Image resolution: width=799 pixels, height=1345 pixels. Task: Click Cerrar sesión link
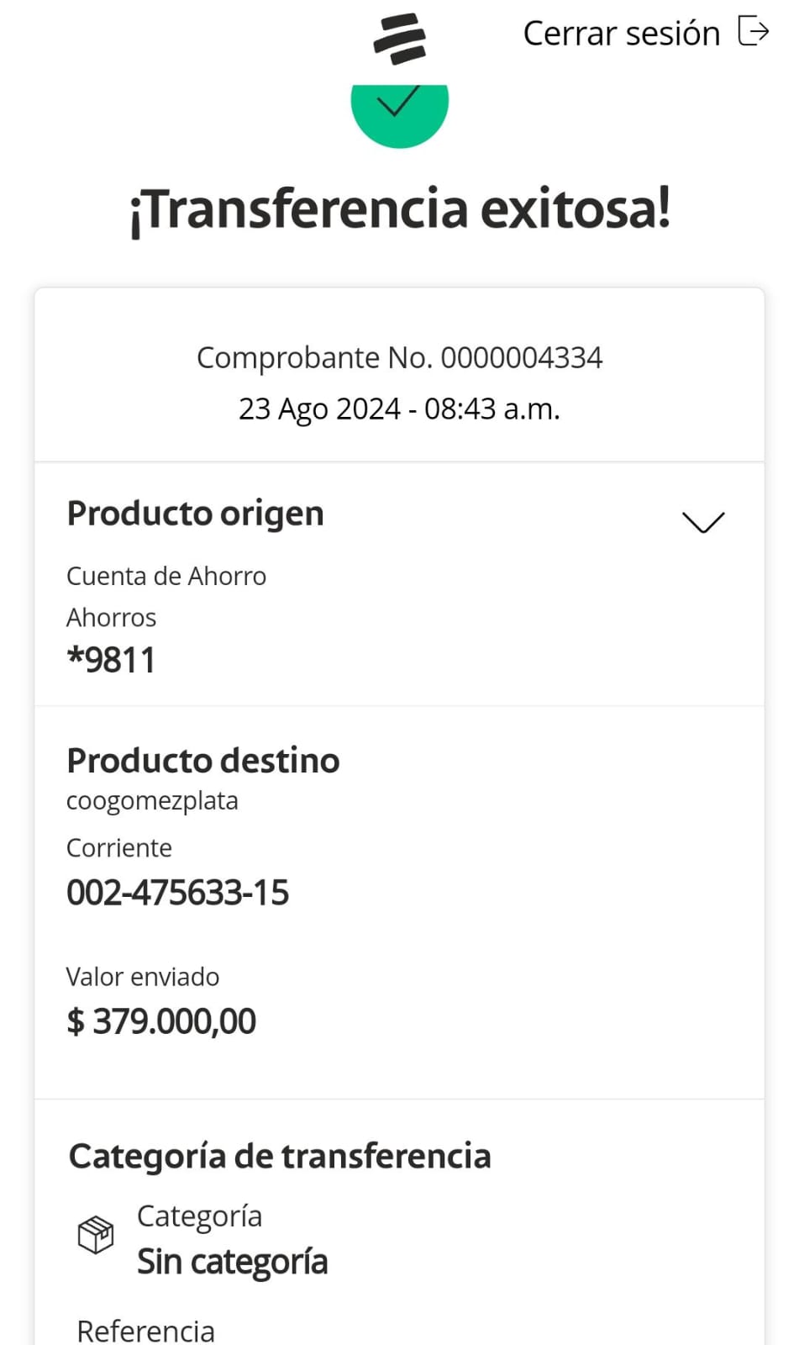(621, 34)
